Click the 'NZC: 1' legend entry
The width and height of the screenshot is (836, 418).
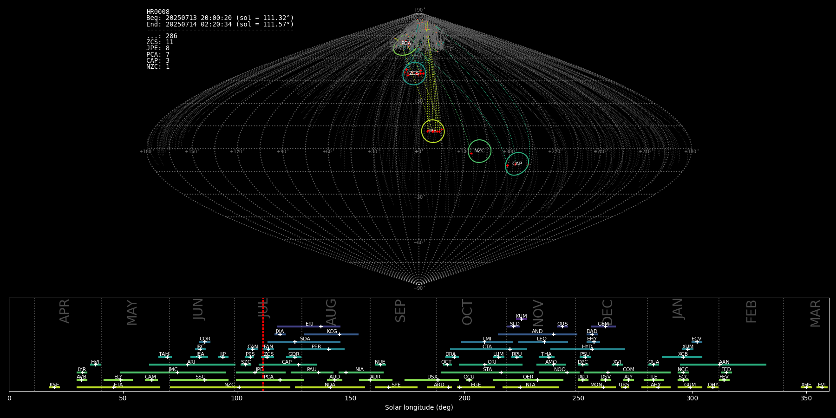point(158,67)
